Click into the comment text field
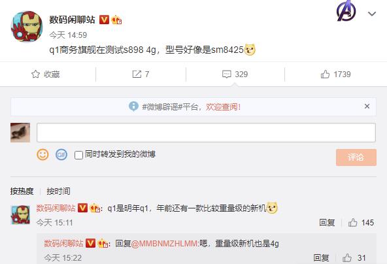 (206, 133)
